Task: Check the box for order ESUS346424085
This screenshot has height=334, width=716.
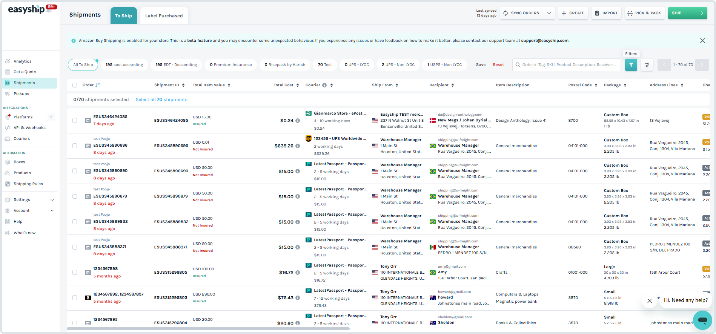Action: (x=75, y=121)
